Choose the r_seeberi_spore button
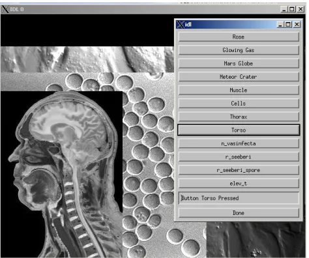Screen dimensions: 309x258 (x=239, y=170)
